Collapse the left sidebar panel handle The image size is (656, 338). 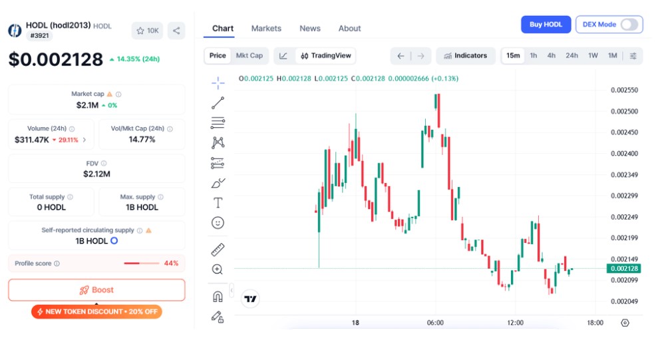pyautogui.click(x=232, y=291)
